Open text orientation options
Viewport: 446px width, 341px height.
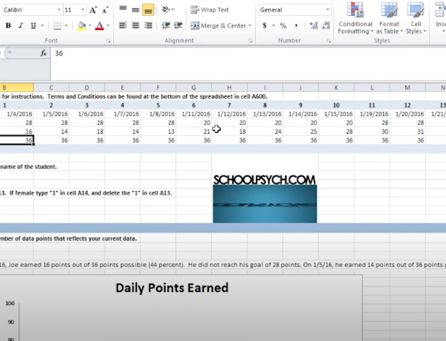(167, 10)
